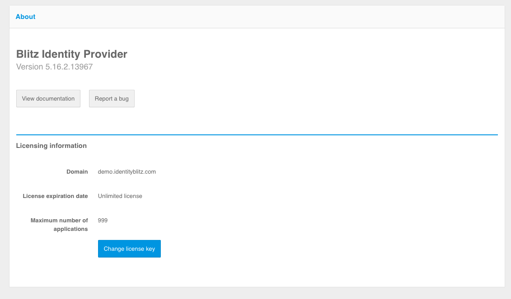Click the Domain label

pos(77,172)
